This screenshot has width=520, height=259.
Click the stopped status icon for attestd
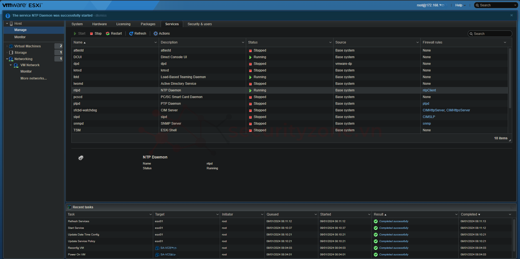250,51
